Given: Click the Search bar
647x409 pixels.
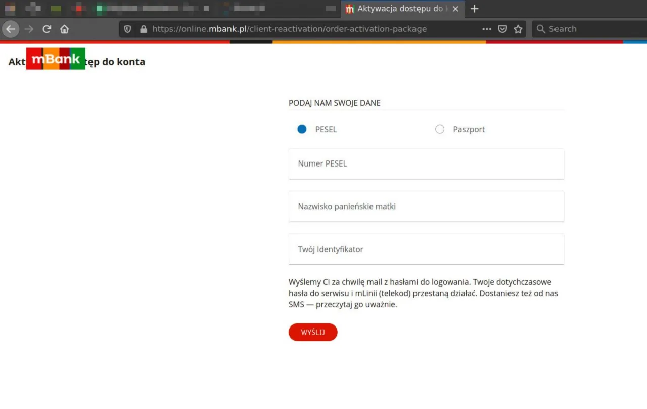Looking at the screenshot, I should click(x=581, y=29).
